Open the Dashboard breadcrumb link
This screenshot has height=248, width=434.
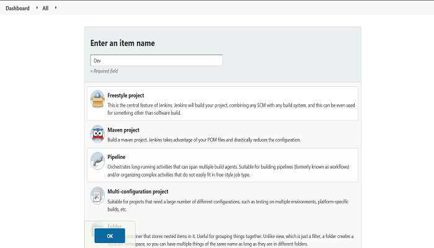(17, 8)
